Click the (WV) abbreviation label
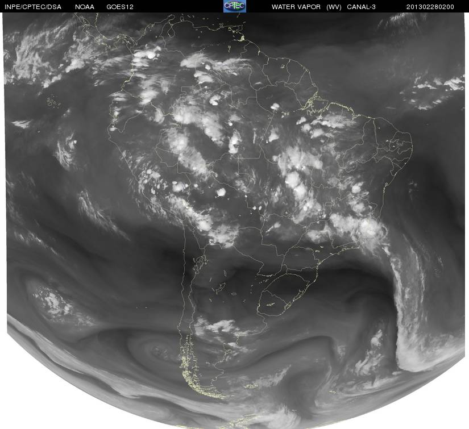Screen dimensions: 469x429 coord(334,7)
